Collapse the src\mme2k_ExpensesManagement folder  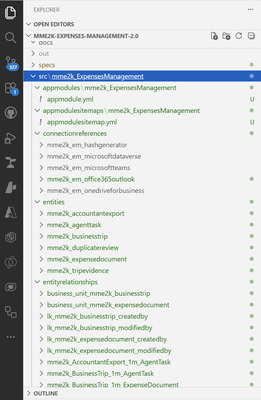tap(142, 76)
